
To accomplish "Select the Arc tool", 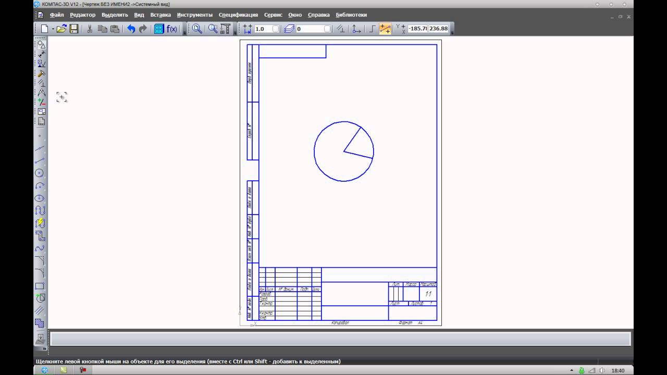I will [x=40, y=186].
